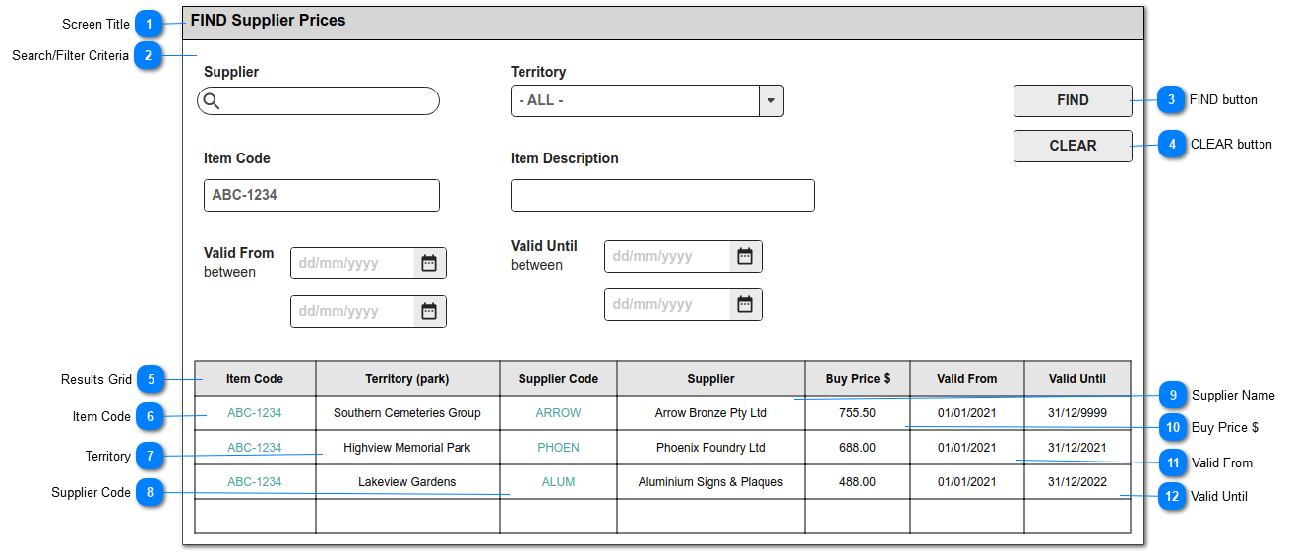The image size is (1291, 554).
Task: Click the 755.50 buy price cell
Action: click(857, 413)
